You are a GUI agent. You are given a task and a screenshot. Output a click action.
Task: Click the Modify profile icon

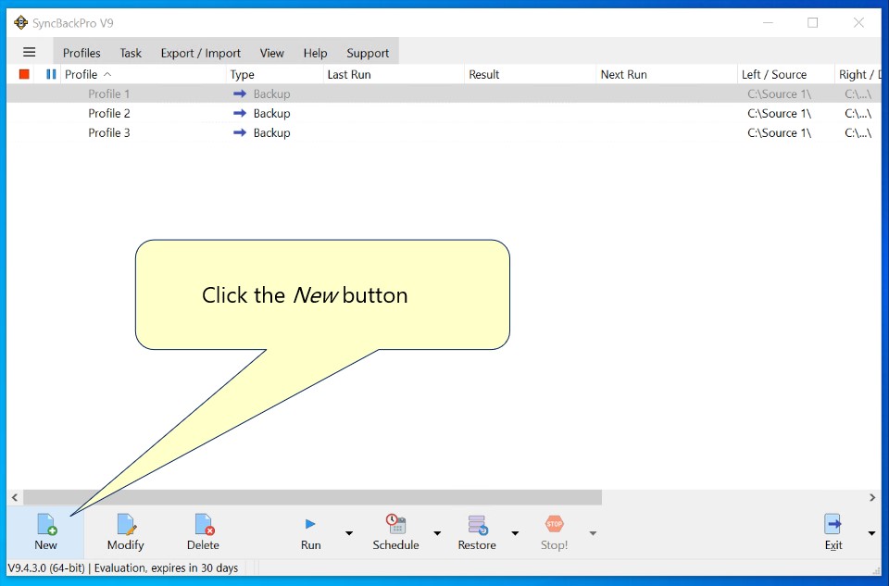[126, 526]
